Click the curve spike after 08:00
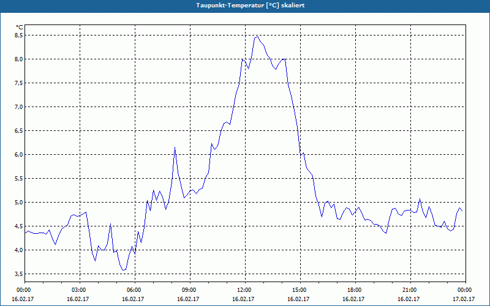Image resolution: width=490 pixels, height=306 pixels. point(175,147)
